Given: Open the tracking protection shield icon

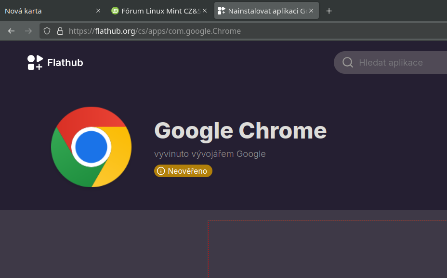Looking at the screenshot, I should [47, 31].
